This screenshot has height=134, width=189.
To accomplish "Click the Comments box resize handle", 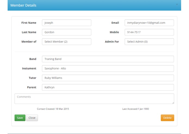I will click(173, 103).
